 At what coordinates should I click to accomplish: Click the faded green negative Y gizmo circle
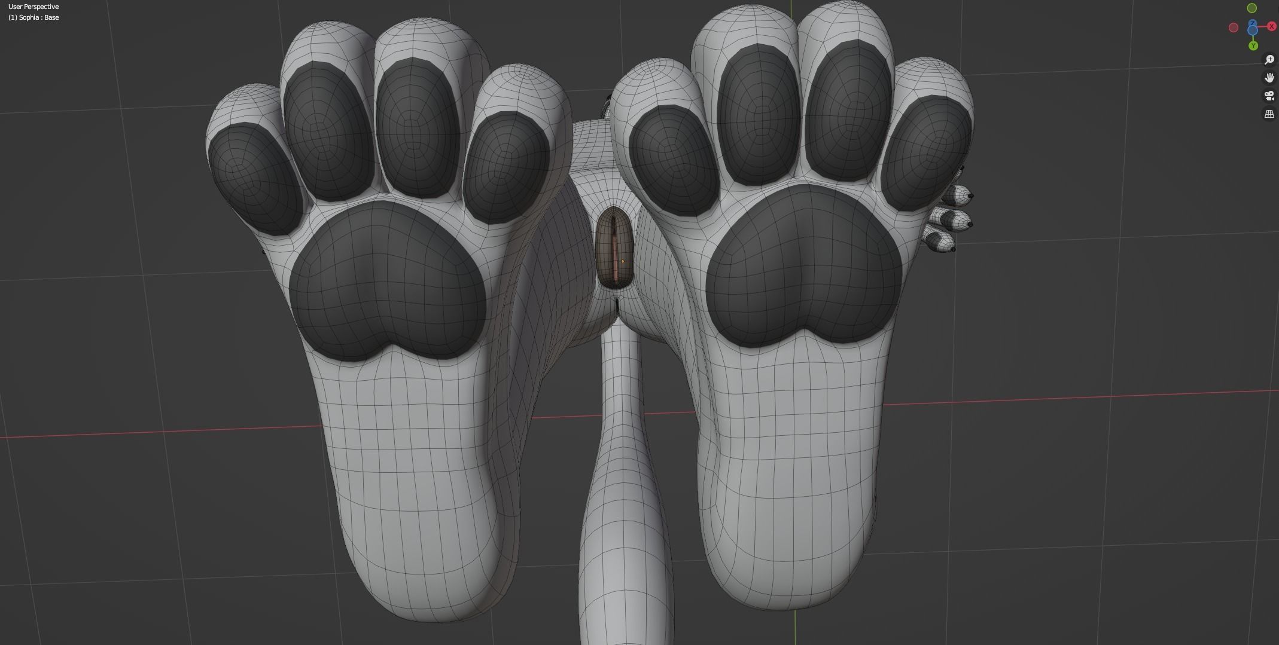coord(1252,8)
